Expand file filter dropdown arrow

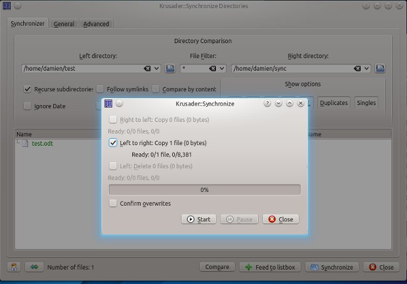222,68
